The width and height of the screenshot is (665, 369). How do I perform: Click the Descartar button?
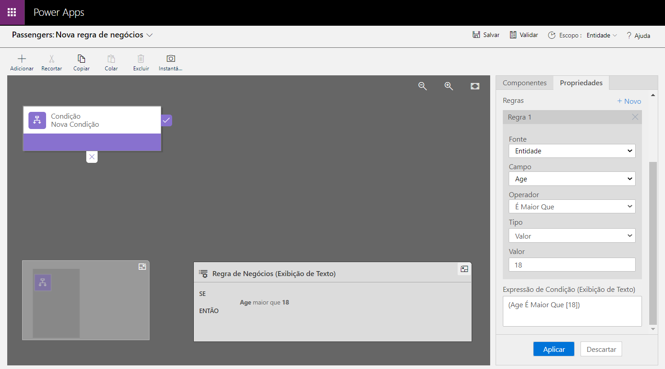coord(601,349)
